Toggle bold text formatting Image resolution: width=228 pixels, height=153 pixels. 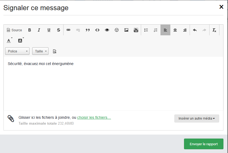pyautogui.click(x=30, y=30)
